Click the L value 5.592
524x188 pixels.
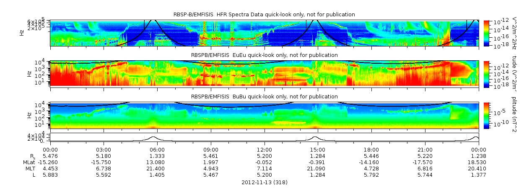tap(104, 175)
